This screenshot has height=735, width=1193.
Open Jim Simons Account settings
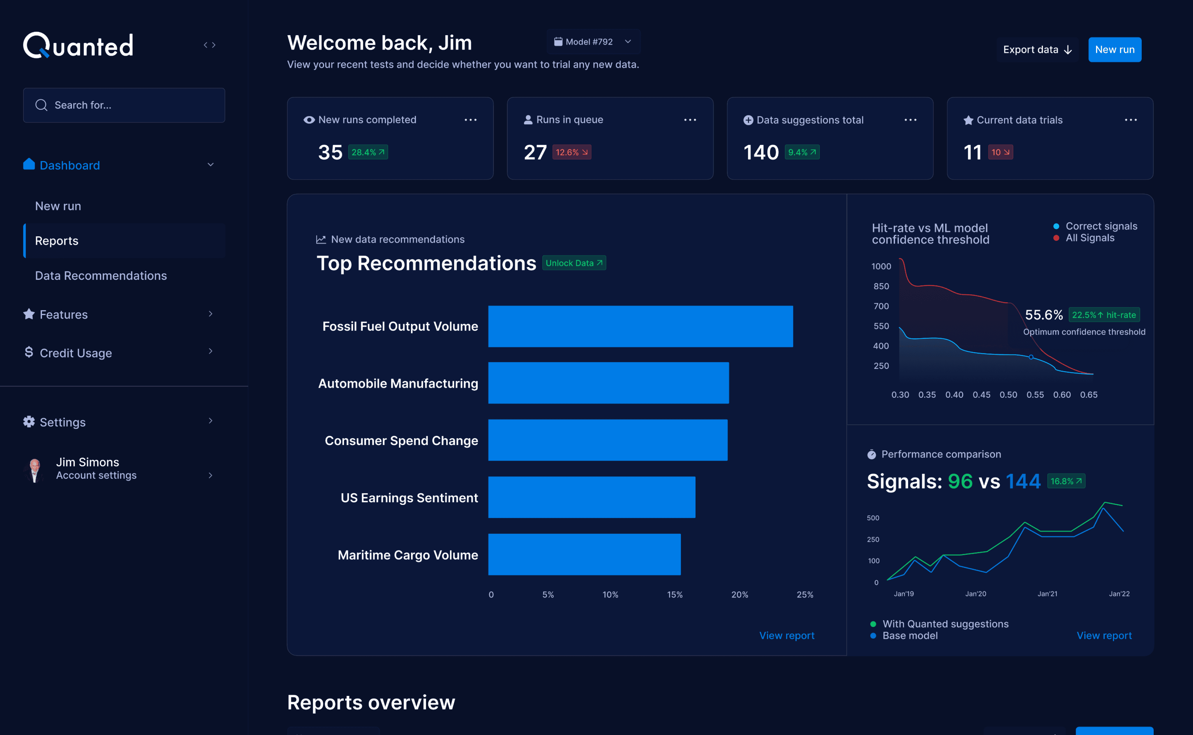pos(96,476)
